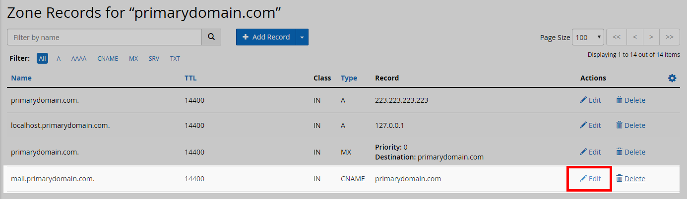Viewport: 687px width, 199px height.
Task: Edit the 223.223.223.223 A record
Action: point(590,100)
